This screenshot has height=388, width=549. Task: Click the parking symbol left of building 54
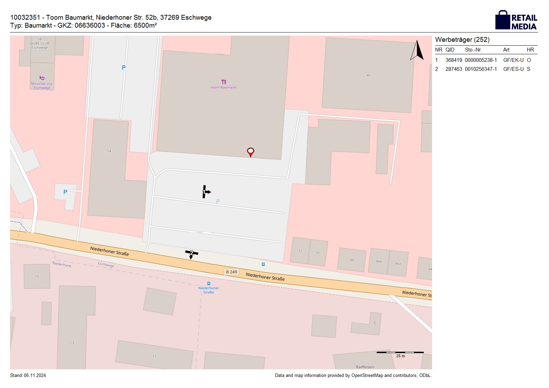click(x=65, y=192)
